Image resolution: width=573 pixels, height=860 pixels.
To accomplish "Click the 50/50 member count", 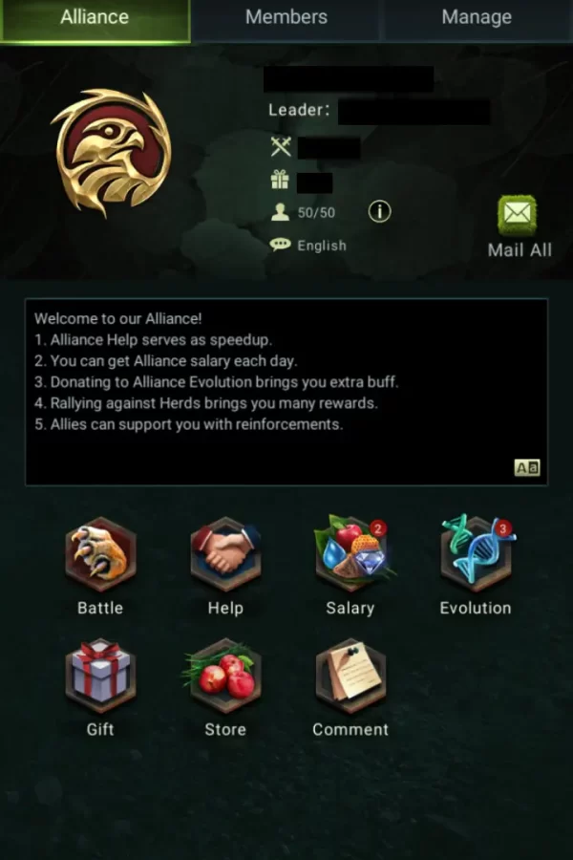I will [x=316, y=213].
